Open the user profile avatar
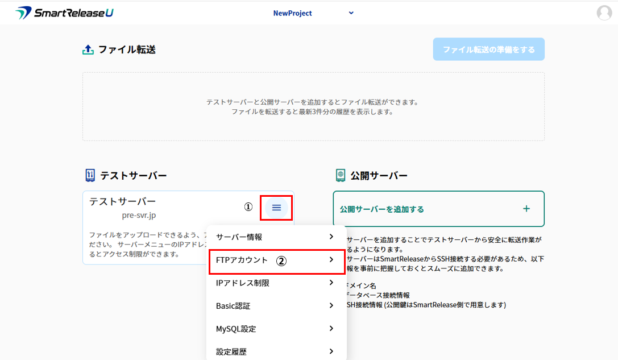618x360 pixels. [604, 13]
